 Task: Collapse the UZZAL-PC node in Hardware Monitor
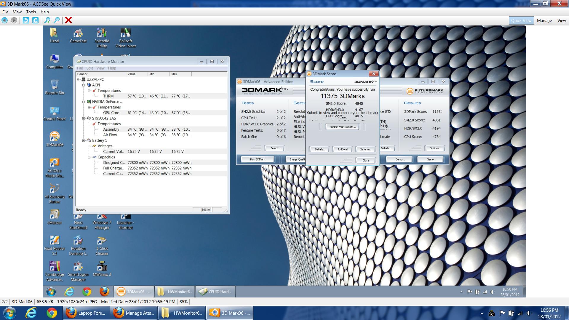click(x=78, y=79)
